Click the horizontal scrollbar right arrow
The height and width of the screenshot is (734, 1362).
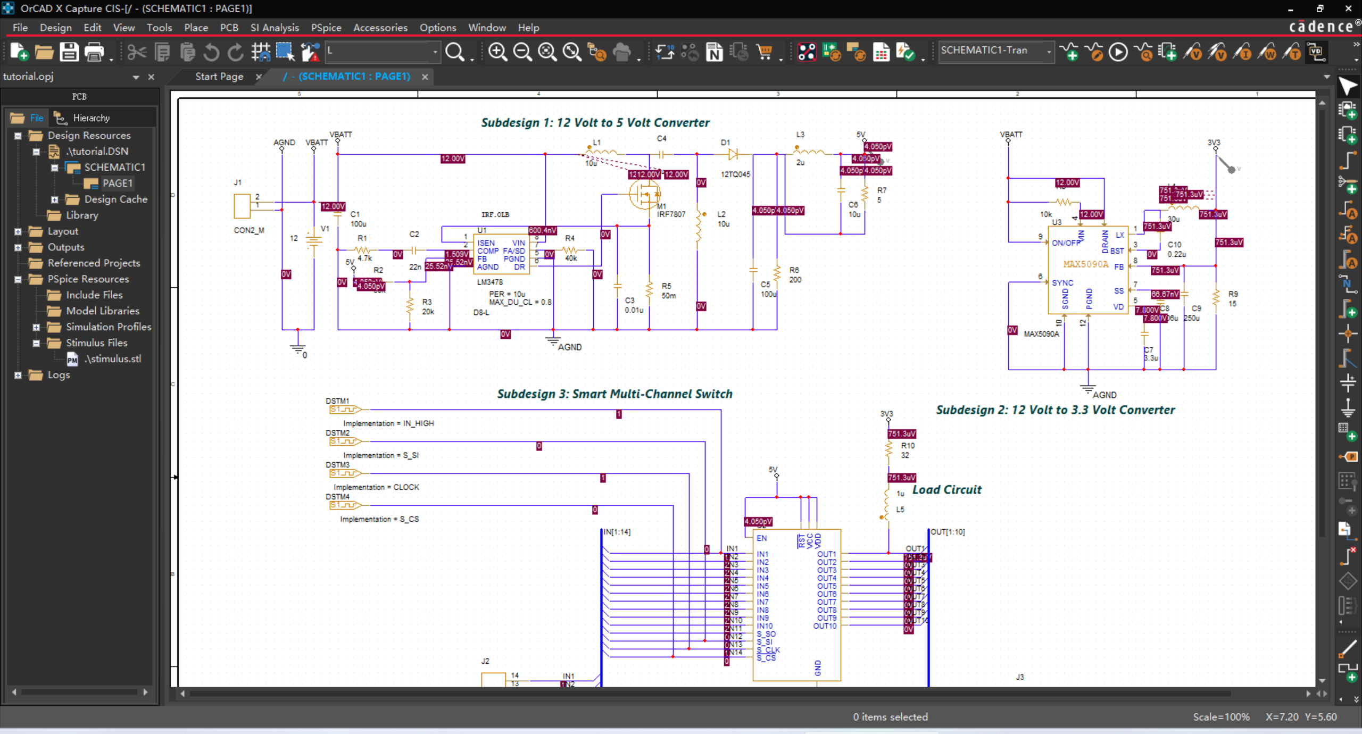point(1310,693)
